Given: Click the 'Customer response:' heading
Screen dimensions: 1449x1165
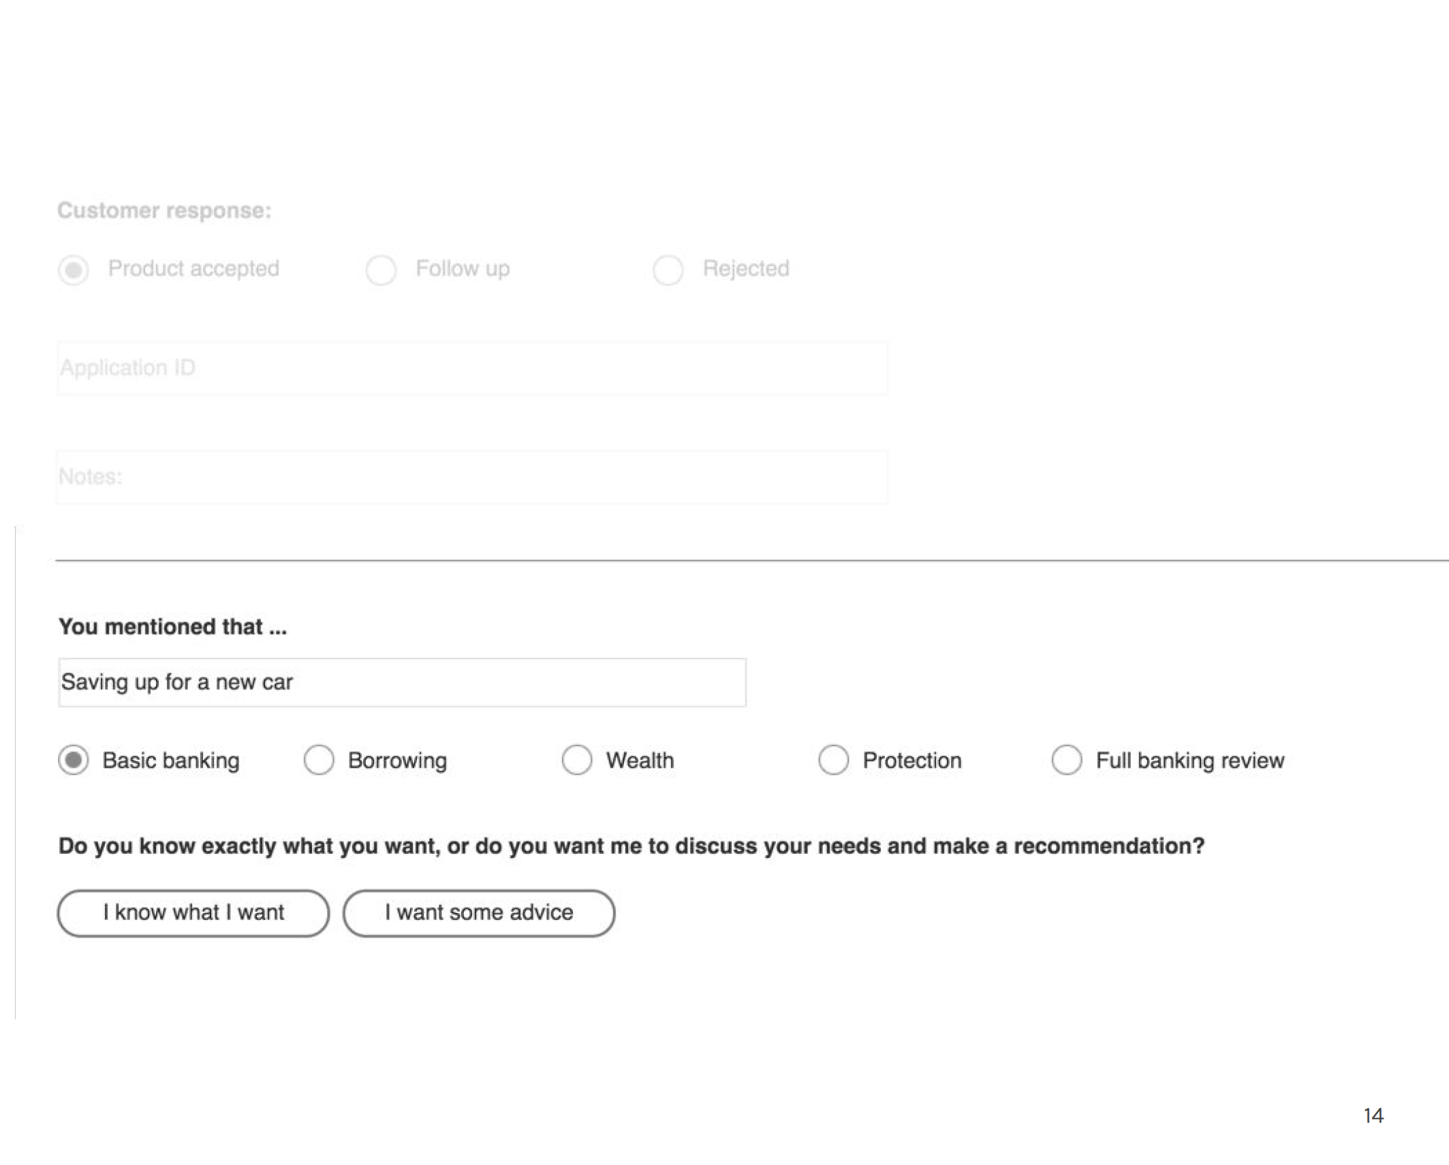Looking at the screenshot, I should pos(164,210).
